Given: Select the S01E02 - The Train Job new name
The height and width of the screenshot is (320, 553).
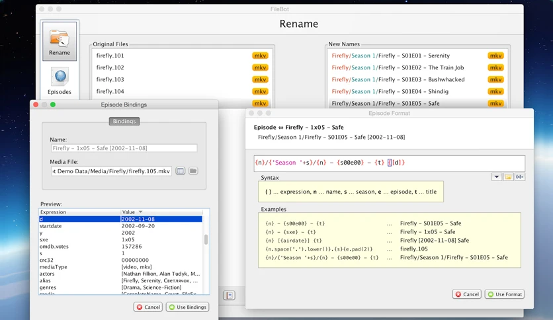Looking at the screenshot, I should (x=417, y=67).
